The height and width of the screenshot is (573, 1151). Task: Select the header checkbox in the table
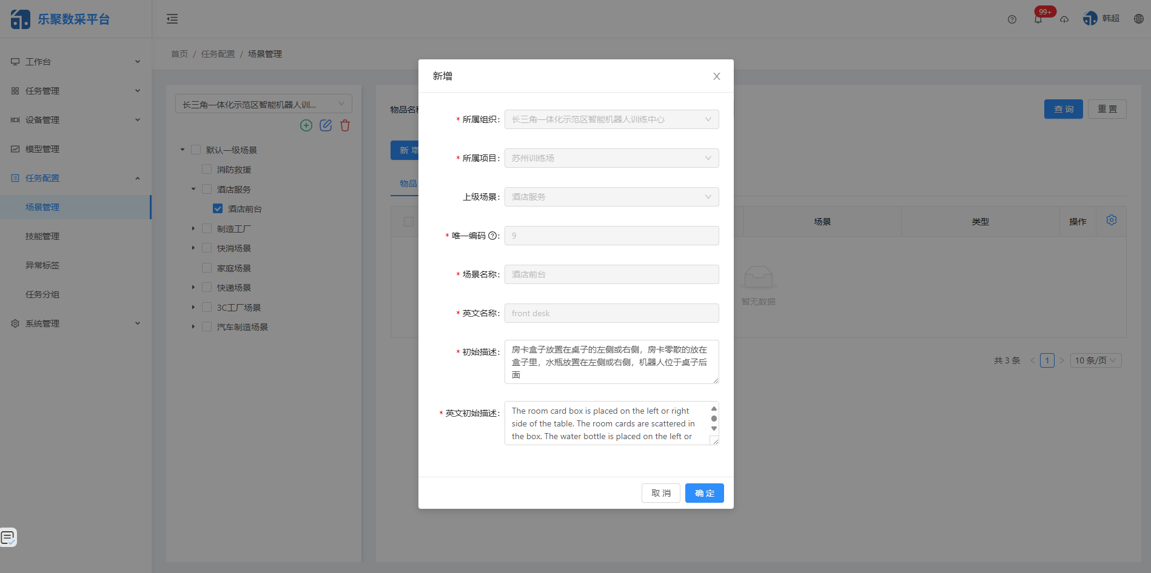click(x=409, y=222)
